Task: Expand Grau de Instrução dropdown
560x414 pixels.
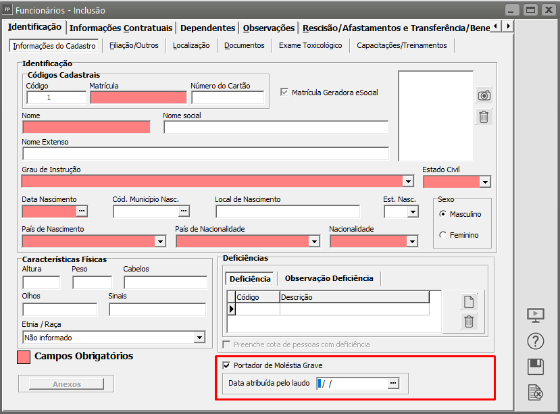Action: click(x=407, y=182)
